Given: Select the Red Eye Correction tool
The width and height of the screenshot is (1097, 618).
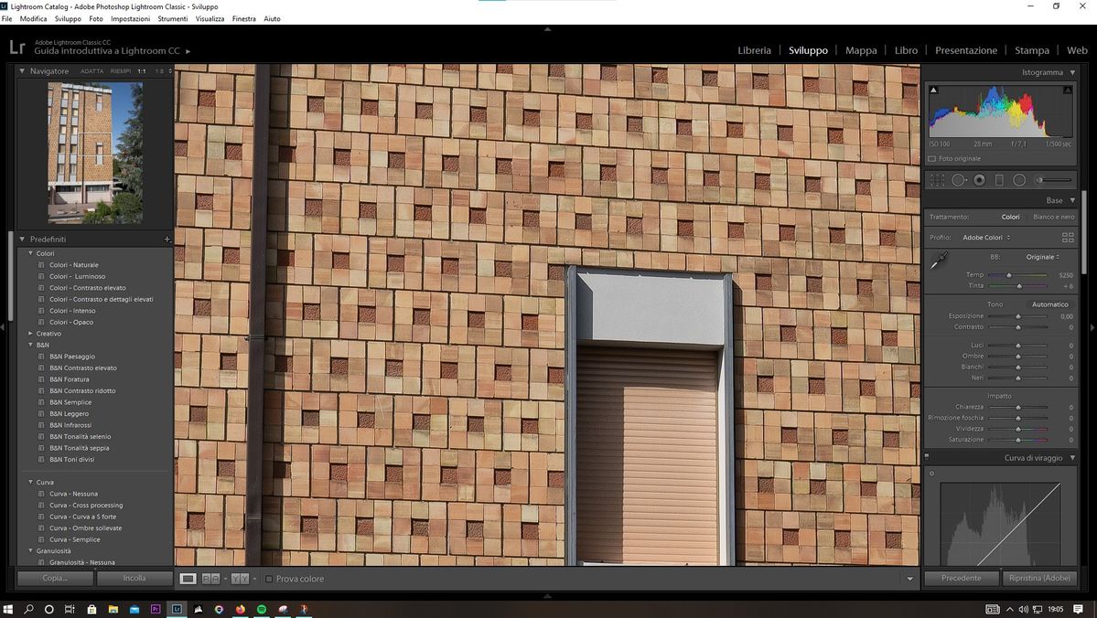Looking at the screenshot, I should (x=979, y=180).
